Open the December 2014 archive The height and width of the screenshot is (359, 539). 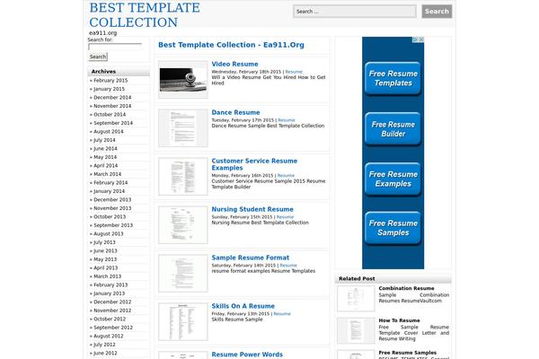[x=112, y=98]
